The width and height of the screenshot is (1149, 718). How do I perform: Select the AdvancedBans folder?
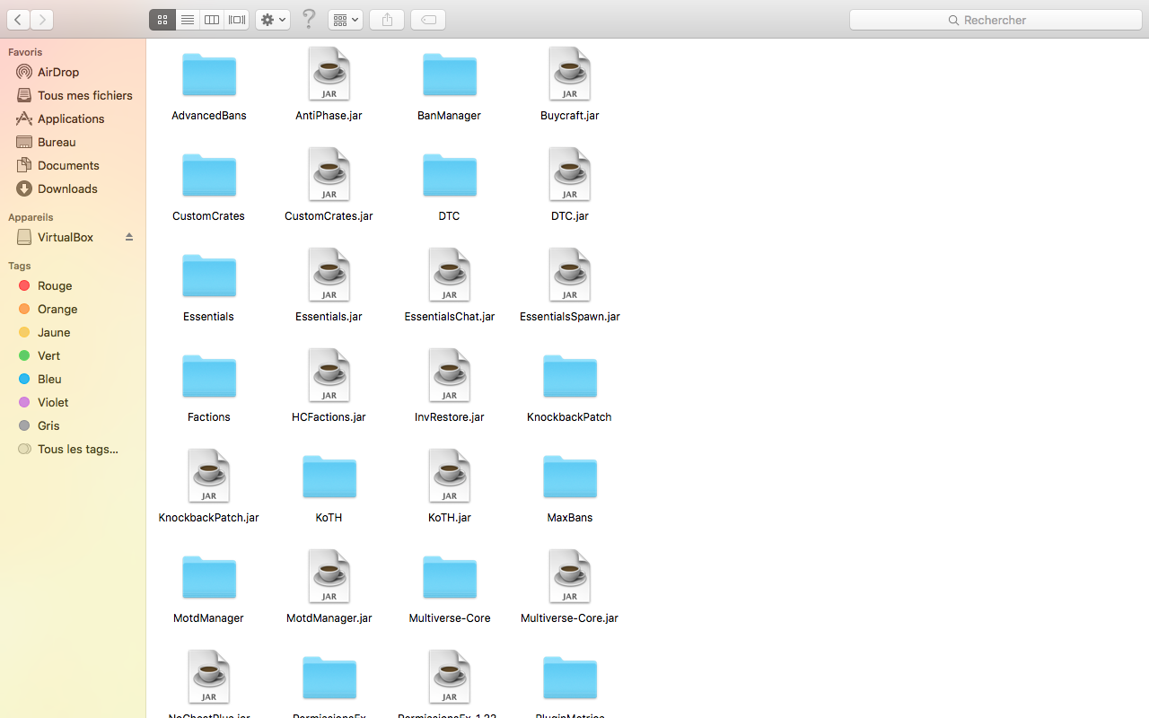pos(209,85)
